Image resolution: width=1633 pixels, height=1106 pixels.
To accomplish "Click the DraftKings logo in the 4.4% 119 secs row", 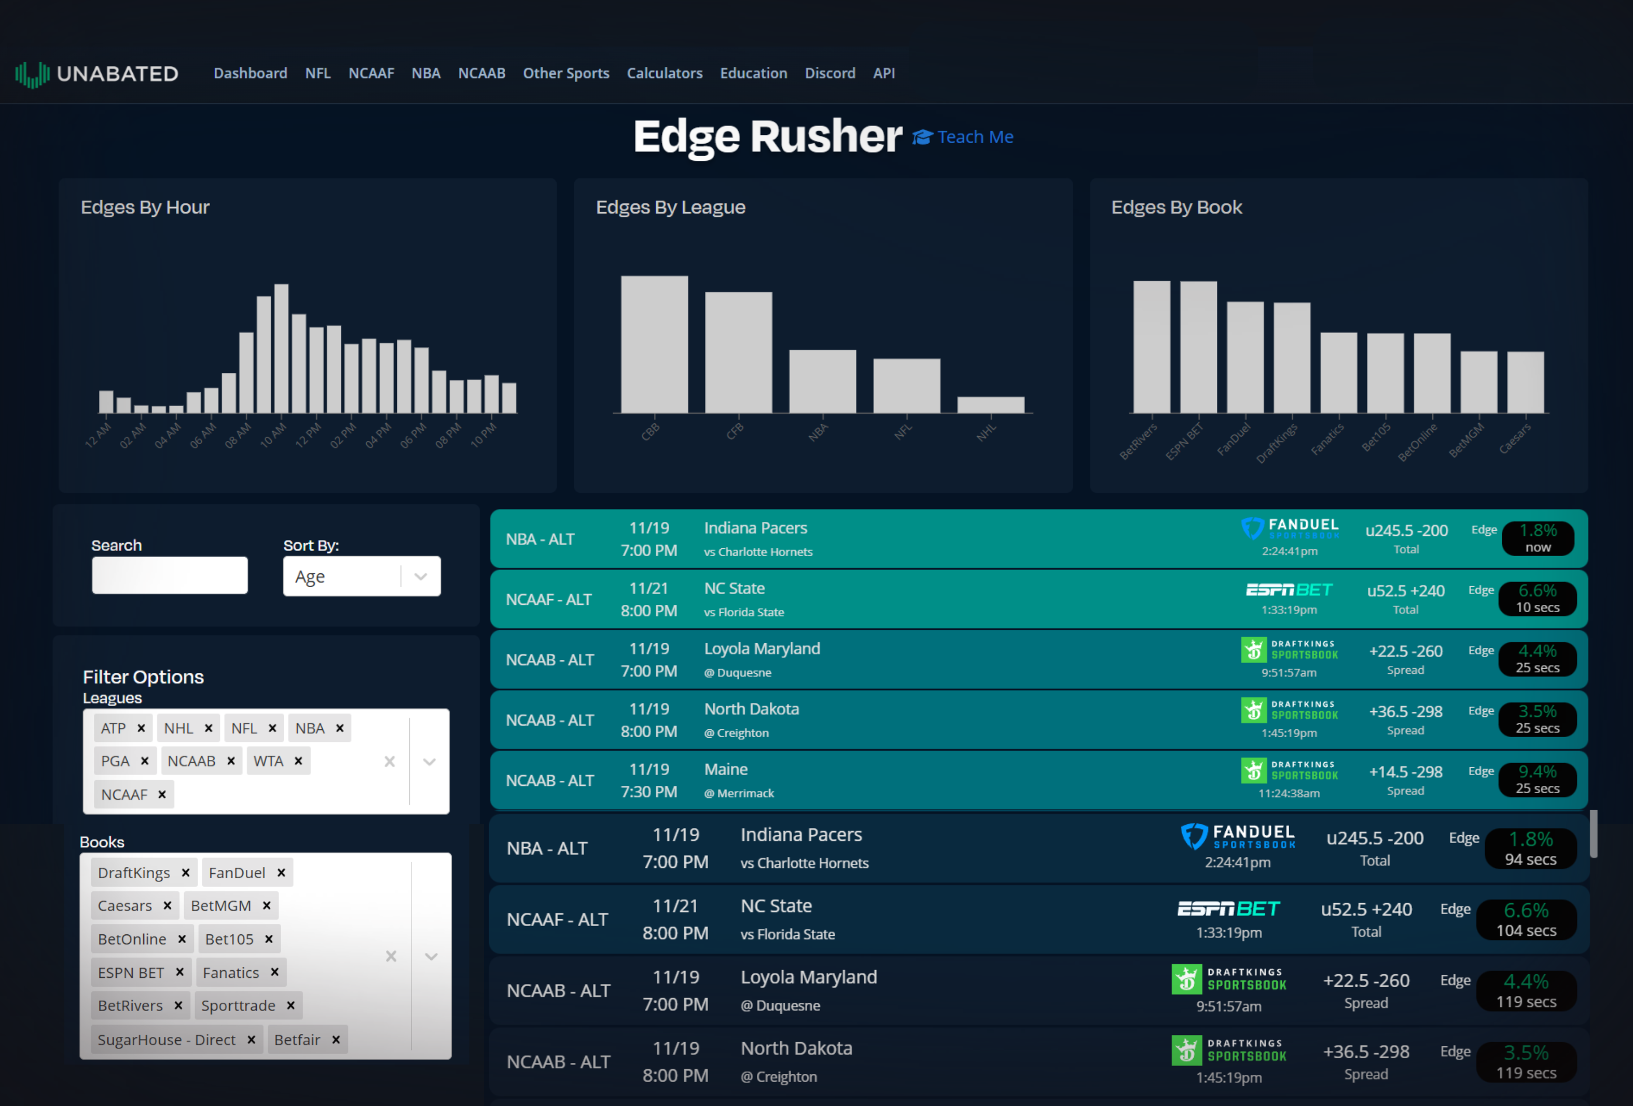I will (1229, 979).
